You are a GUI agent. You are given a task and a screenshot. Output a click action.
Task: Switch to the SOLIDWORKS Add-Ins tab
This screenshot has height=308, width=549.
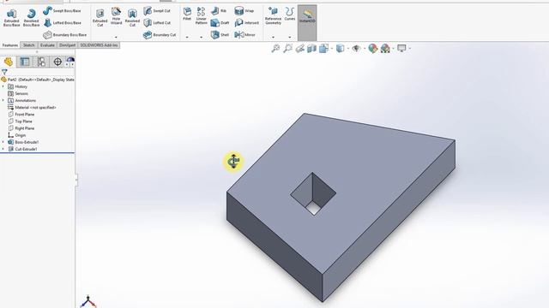coord(100,45)
